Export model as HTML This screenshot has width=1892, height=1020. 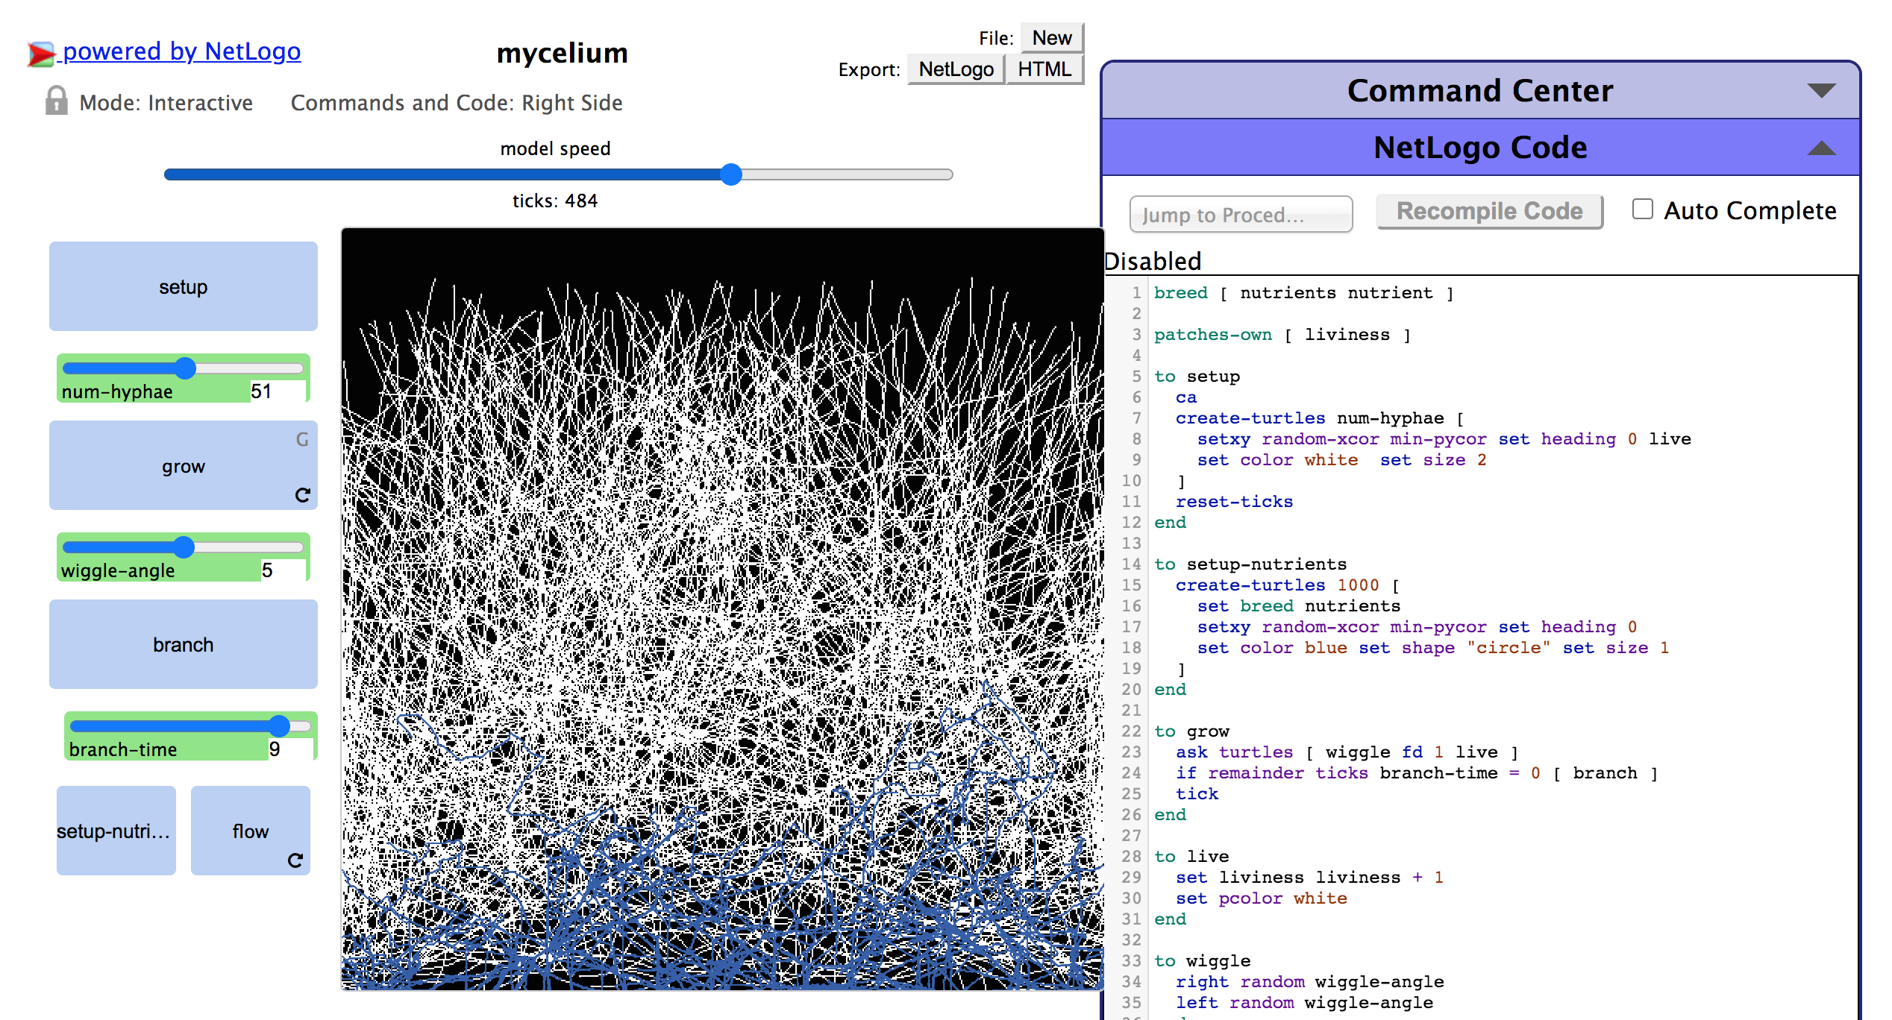click(x=1044, y=69)
